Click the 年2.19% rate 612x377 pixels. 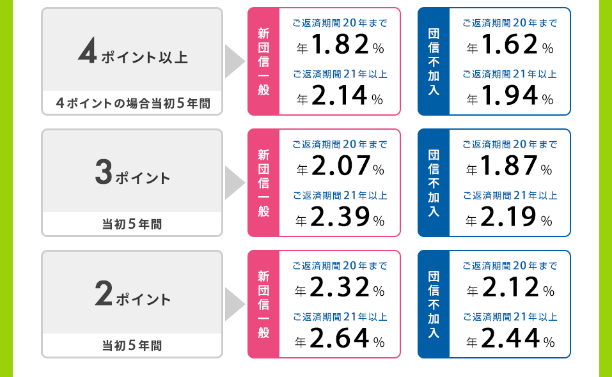[x=509, y=217]
